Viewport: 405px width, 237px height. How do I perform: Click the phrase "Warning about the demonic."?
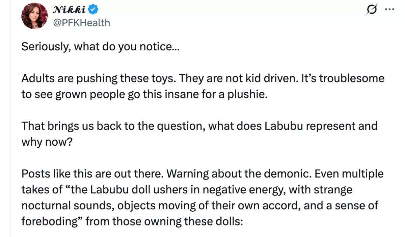pyautogui.click(x=242, y=174)
